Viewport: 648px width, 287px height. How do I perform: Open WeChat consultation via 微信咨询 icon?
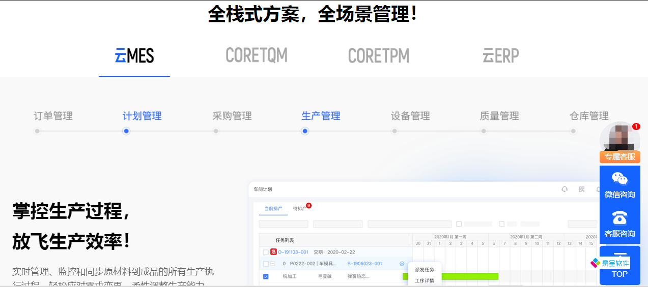point(619,179)
